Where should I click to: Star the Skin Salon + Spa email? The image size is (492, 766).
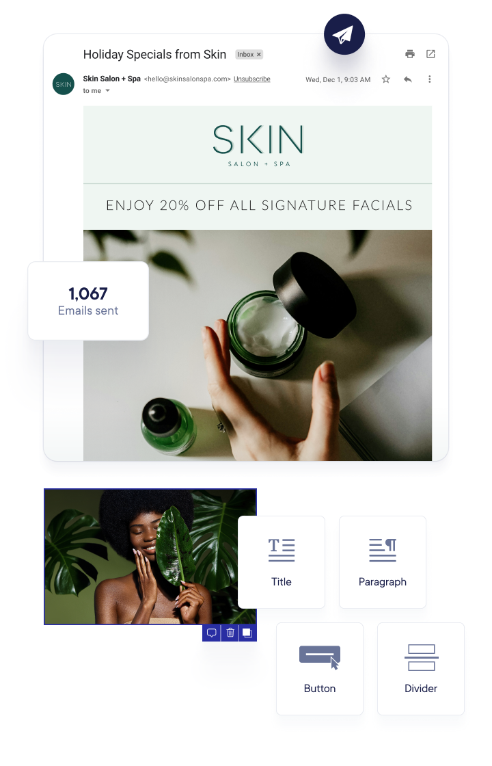(385, 79)
